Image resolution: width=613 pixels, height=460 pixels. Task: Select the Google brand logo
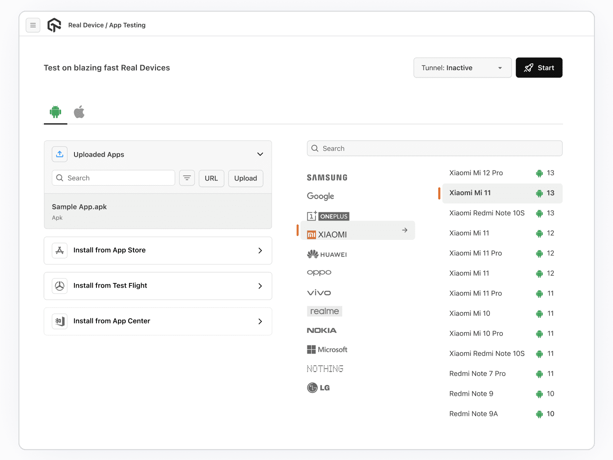321,196
